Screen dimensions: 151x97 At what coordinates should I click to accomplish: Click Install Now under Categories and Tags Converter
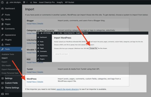[31, 33]
